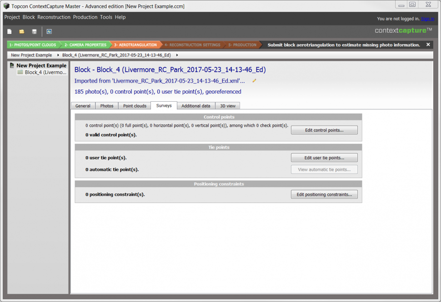Maximize the ContextCapture Master window
Viewport: 441px width, 302px height.
(413, 5)
